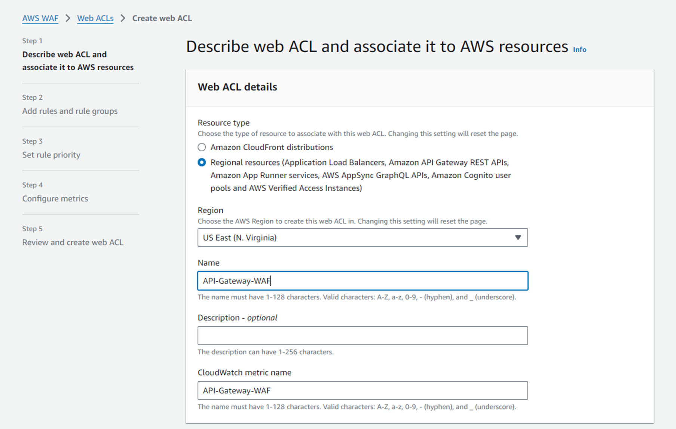Expand the Region dropdown arrow
Screen dimensions: 676x429
click(x=518, y=238)
